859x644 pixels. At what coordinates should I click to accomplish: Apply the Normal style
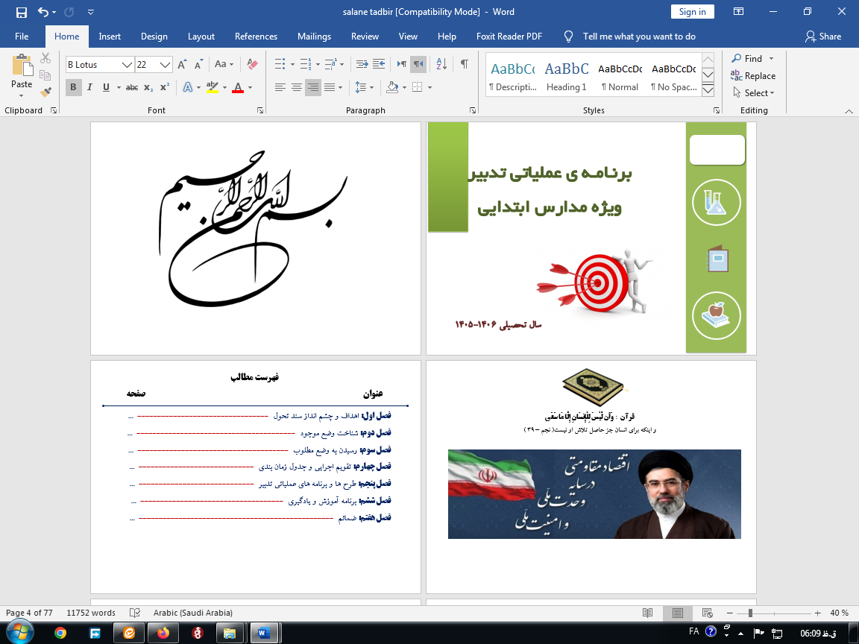pos(620,75)
